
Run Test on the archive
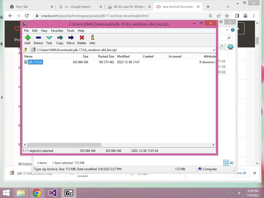tap(49, 40)
